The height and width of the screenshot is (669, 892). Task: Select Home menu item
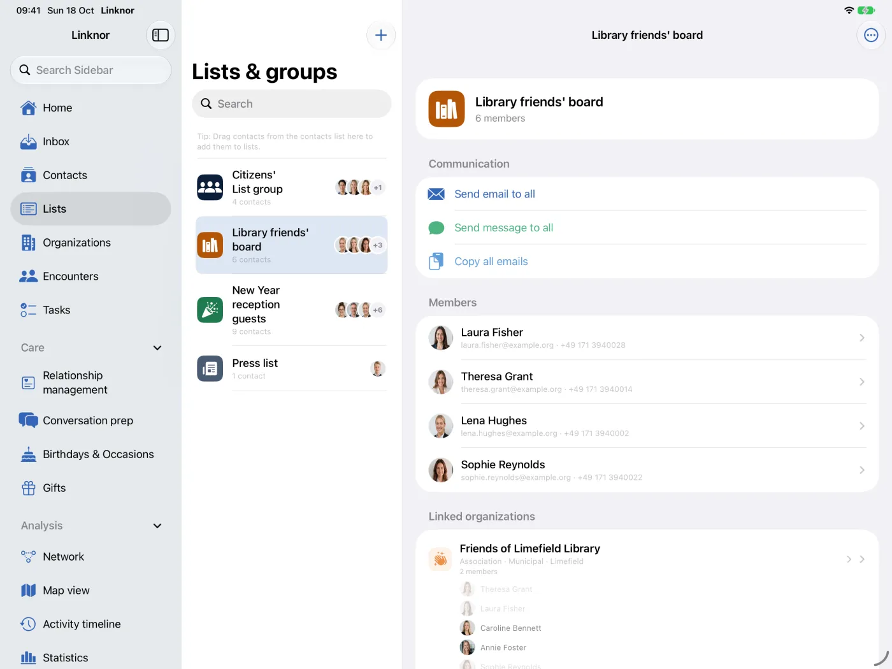[x=90, y=108]
